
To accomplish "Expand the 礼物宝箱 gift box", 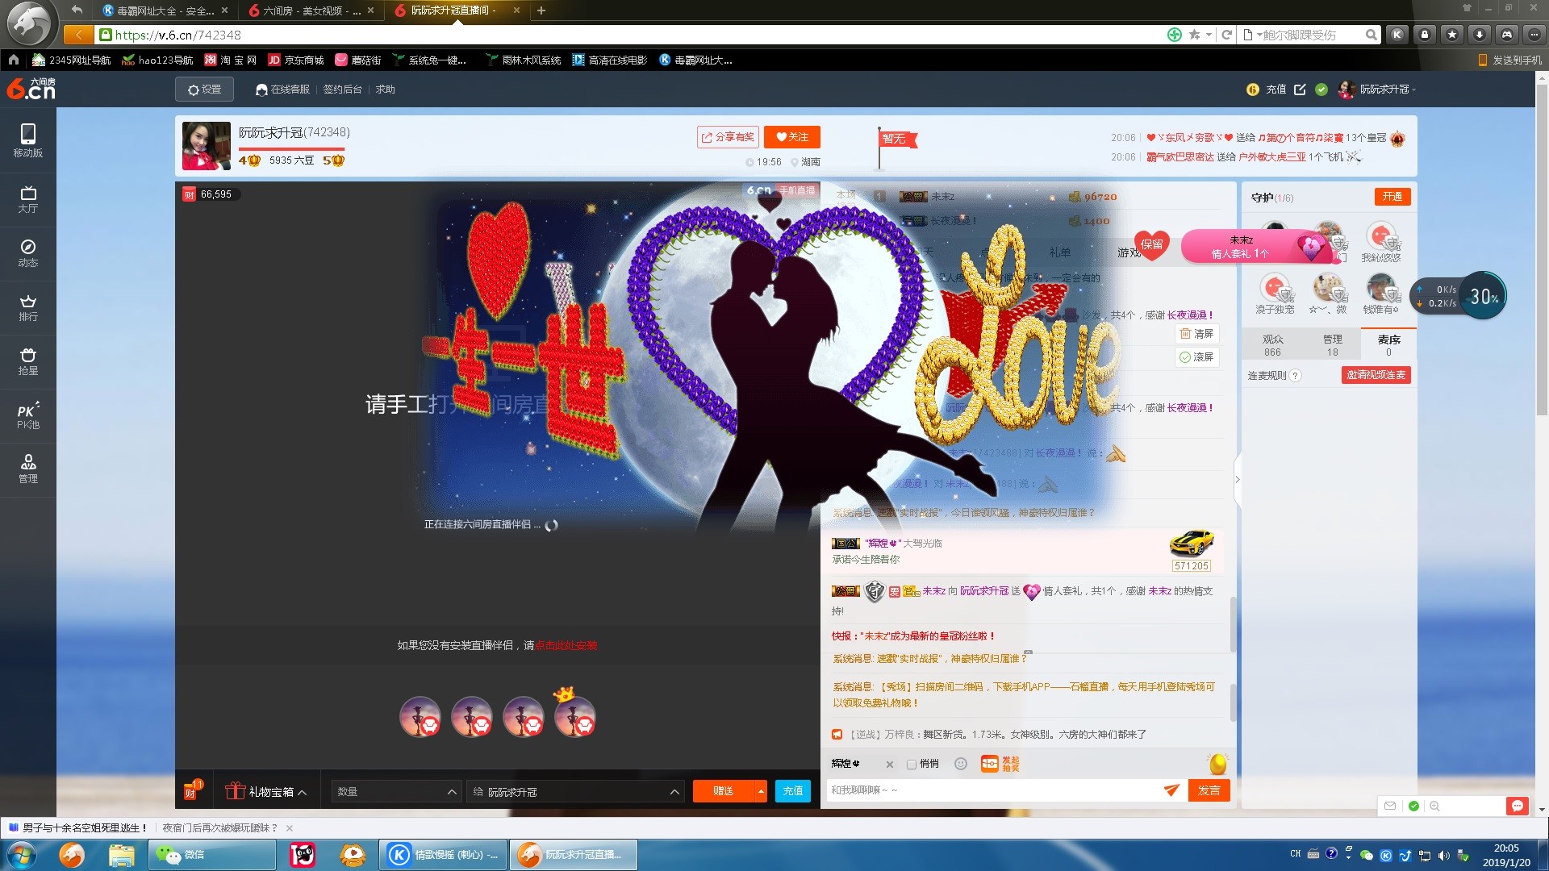I will pos(266,791).
